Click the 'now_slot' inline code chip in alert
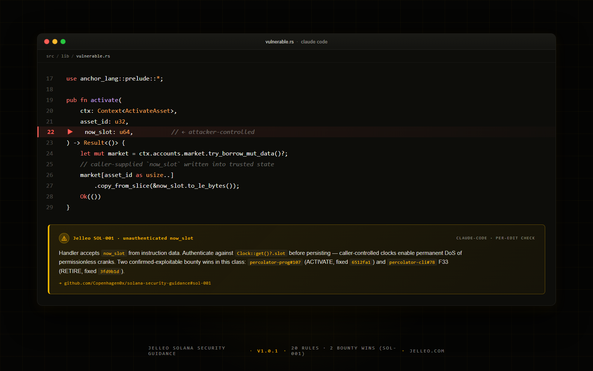Image resolution: width=593 pixels, height=371 pixels. click(114, 253)
